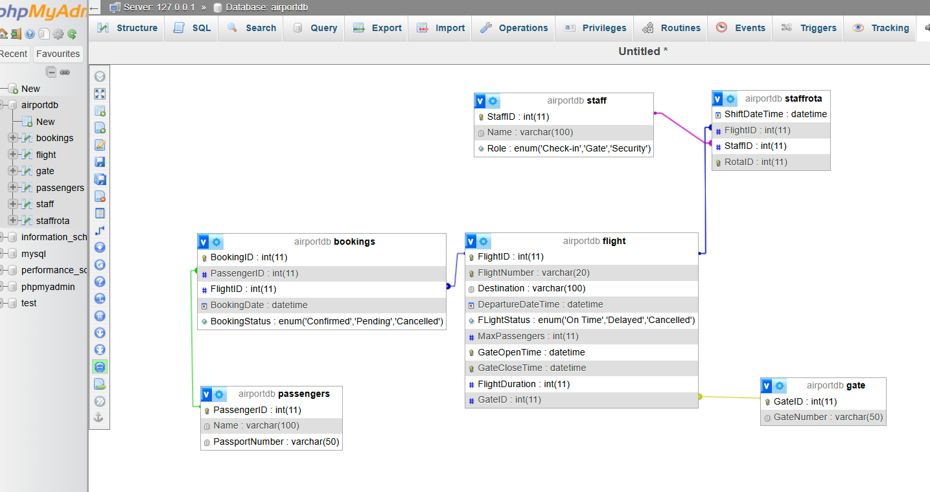Open the SQL tab
Screen dimensions: 930x492
pyautogui.click(x=192, y=28)
